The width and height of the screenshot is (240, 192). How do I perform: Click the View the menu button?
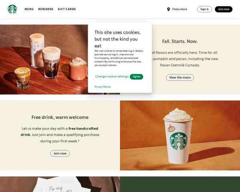point(180,78)
